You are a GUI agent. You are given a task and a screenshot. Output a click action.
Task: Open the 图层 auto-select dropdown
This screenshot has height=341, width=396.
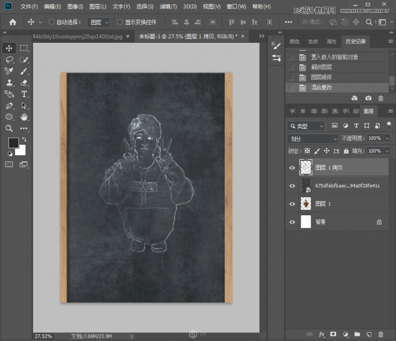(98, 23)
